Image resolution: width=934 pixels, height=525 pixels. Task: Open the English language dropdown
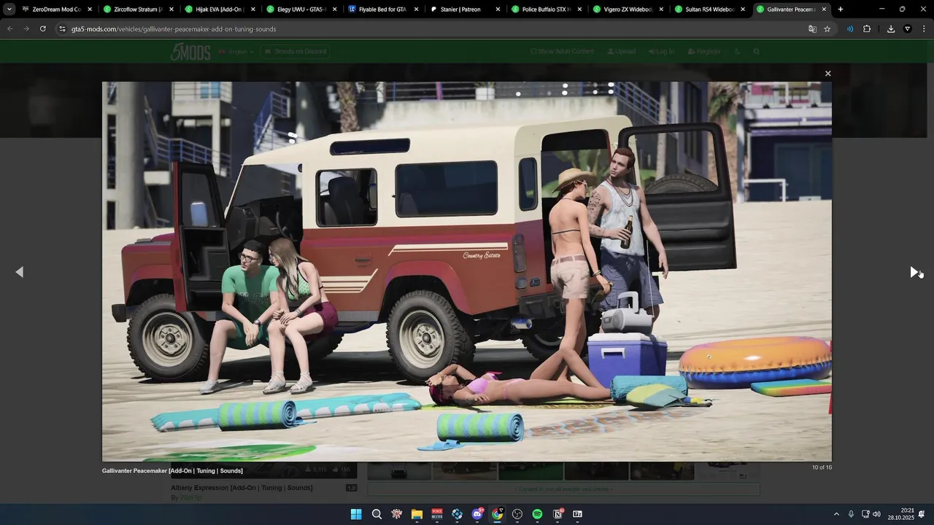[236, 52]
